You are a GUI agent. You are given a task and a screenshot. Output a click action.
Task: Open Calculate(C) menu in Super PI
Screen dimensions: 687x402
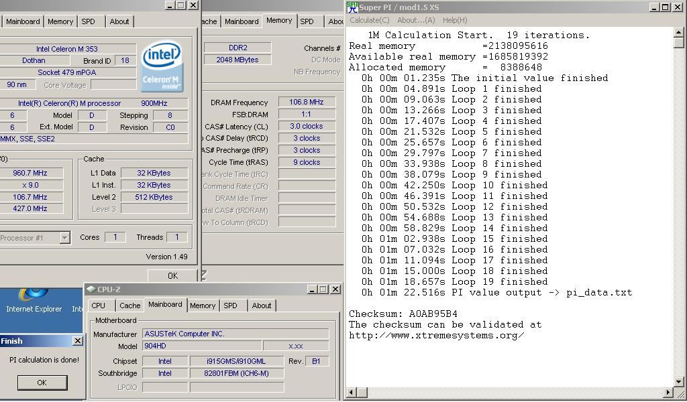370,20
